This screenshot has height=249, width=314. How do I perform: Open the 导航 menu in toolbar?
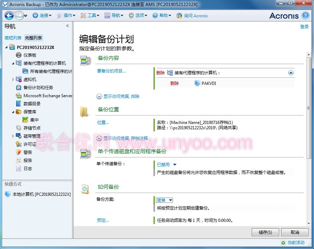(x=114, y=15)
